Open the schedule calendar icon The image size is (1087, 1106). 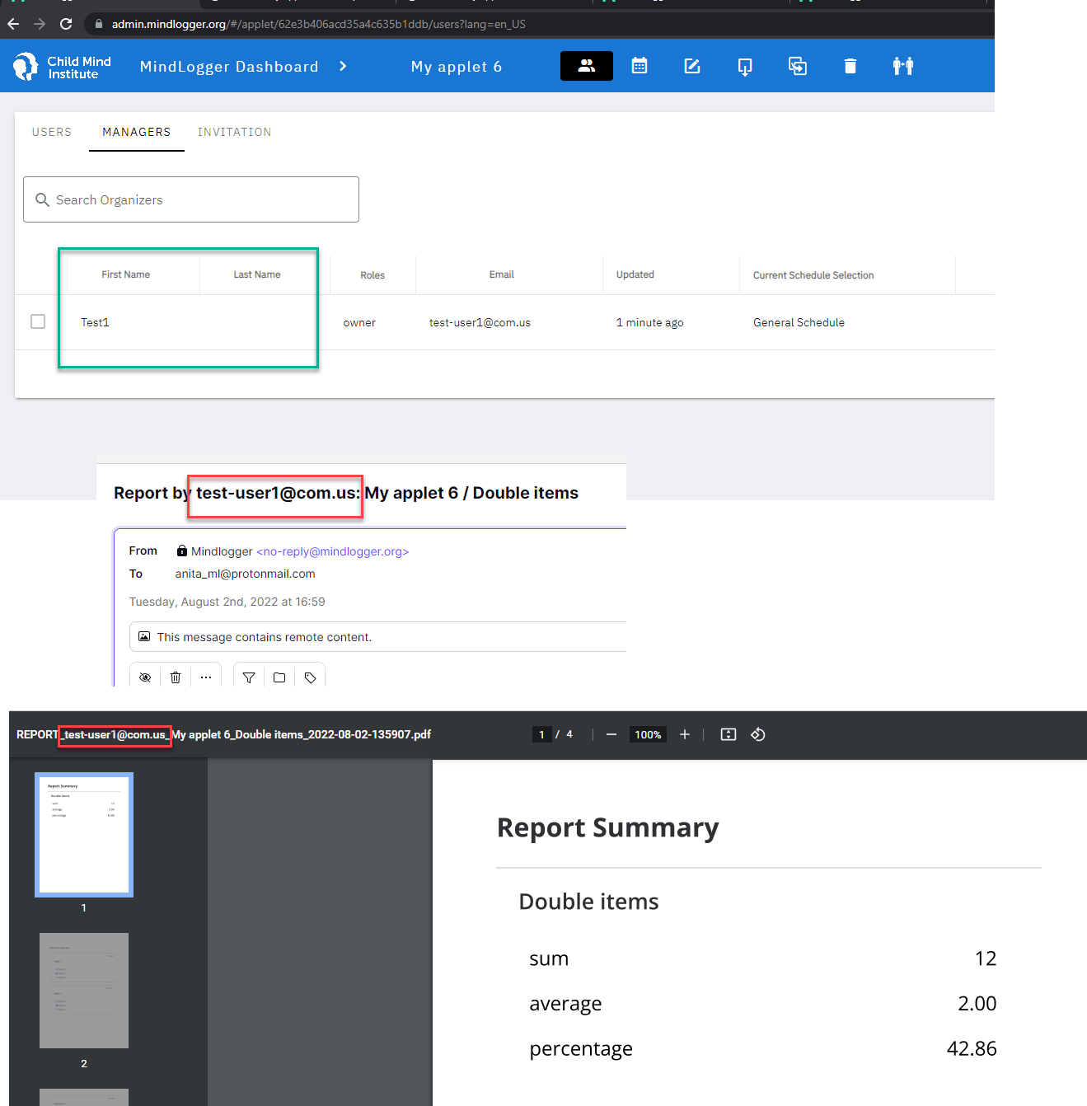coord(640,66)
